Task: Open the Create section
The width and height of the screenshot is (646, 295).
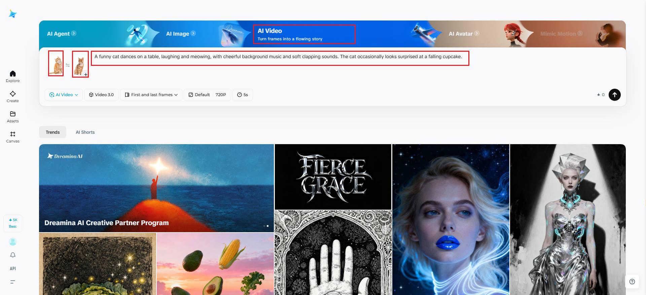Action: pos(13,96)
